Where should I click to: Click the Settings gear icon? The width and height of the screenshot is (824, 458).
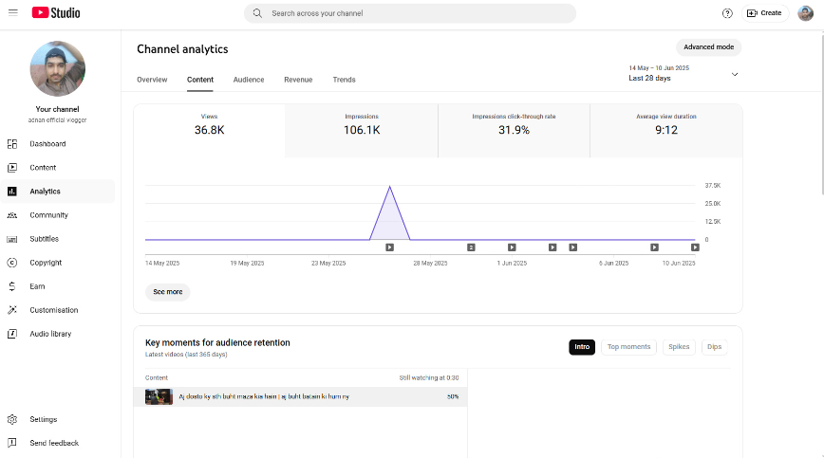[x=12, y=419]
